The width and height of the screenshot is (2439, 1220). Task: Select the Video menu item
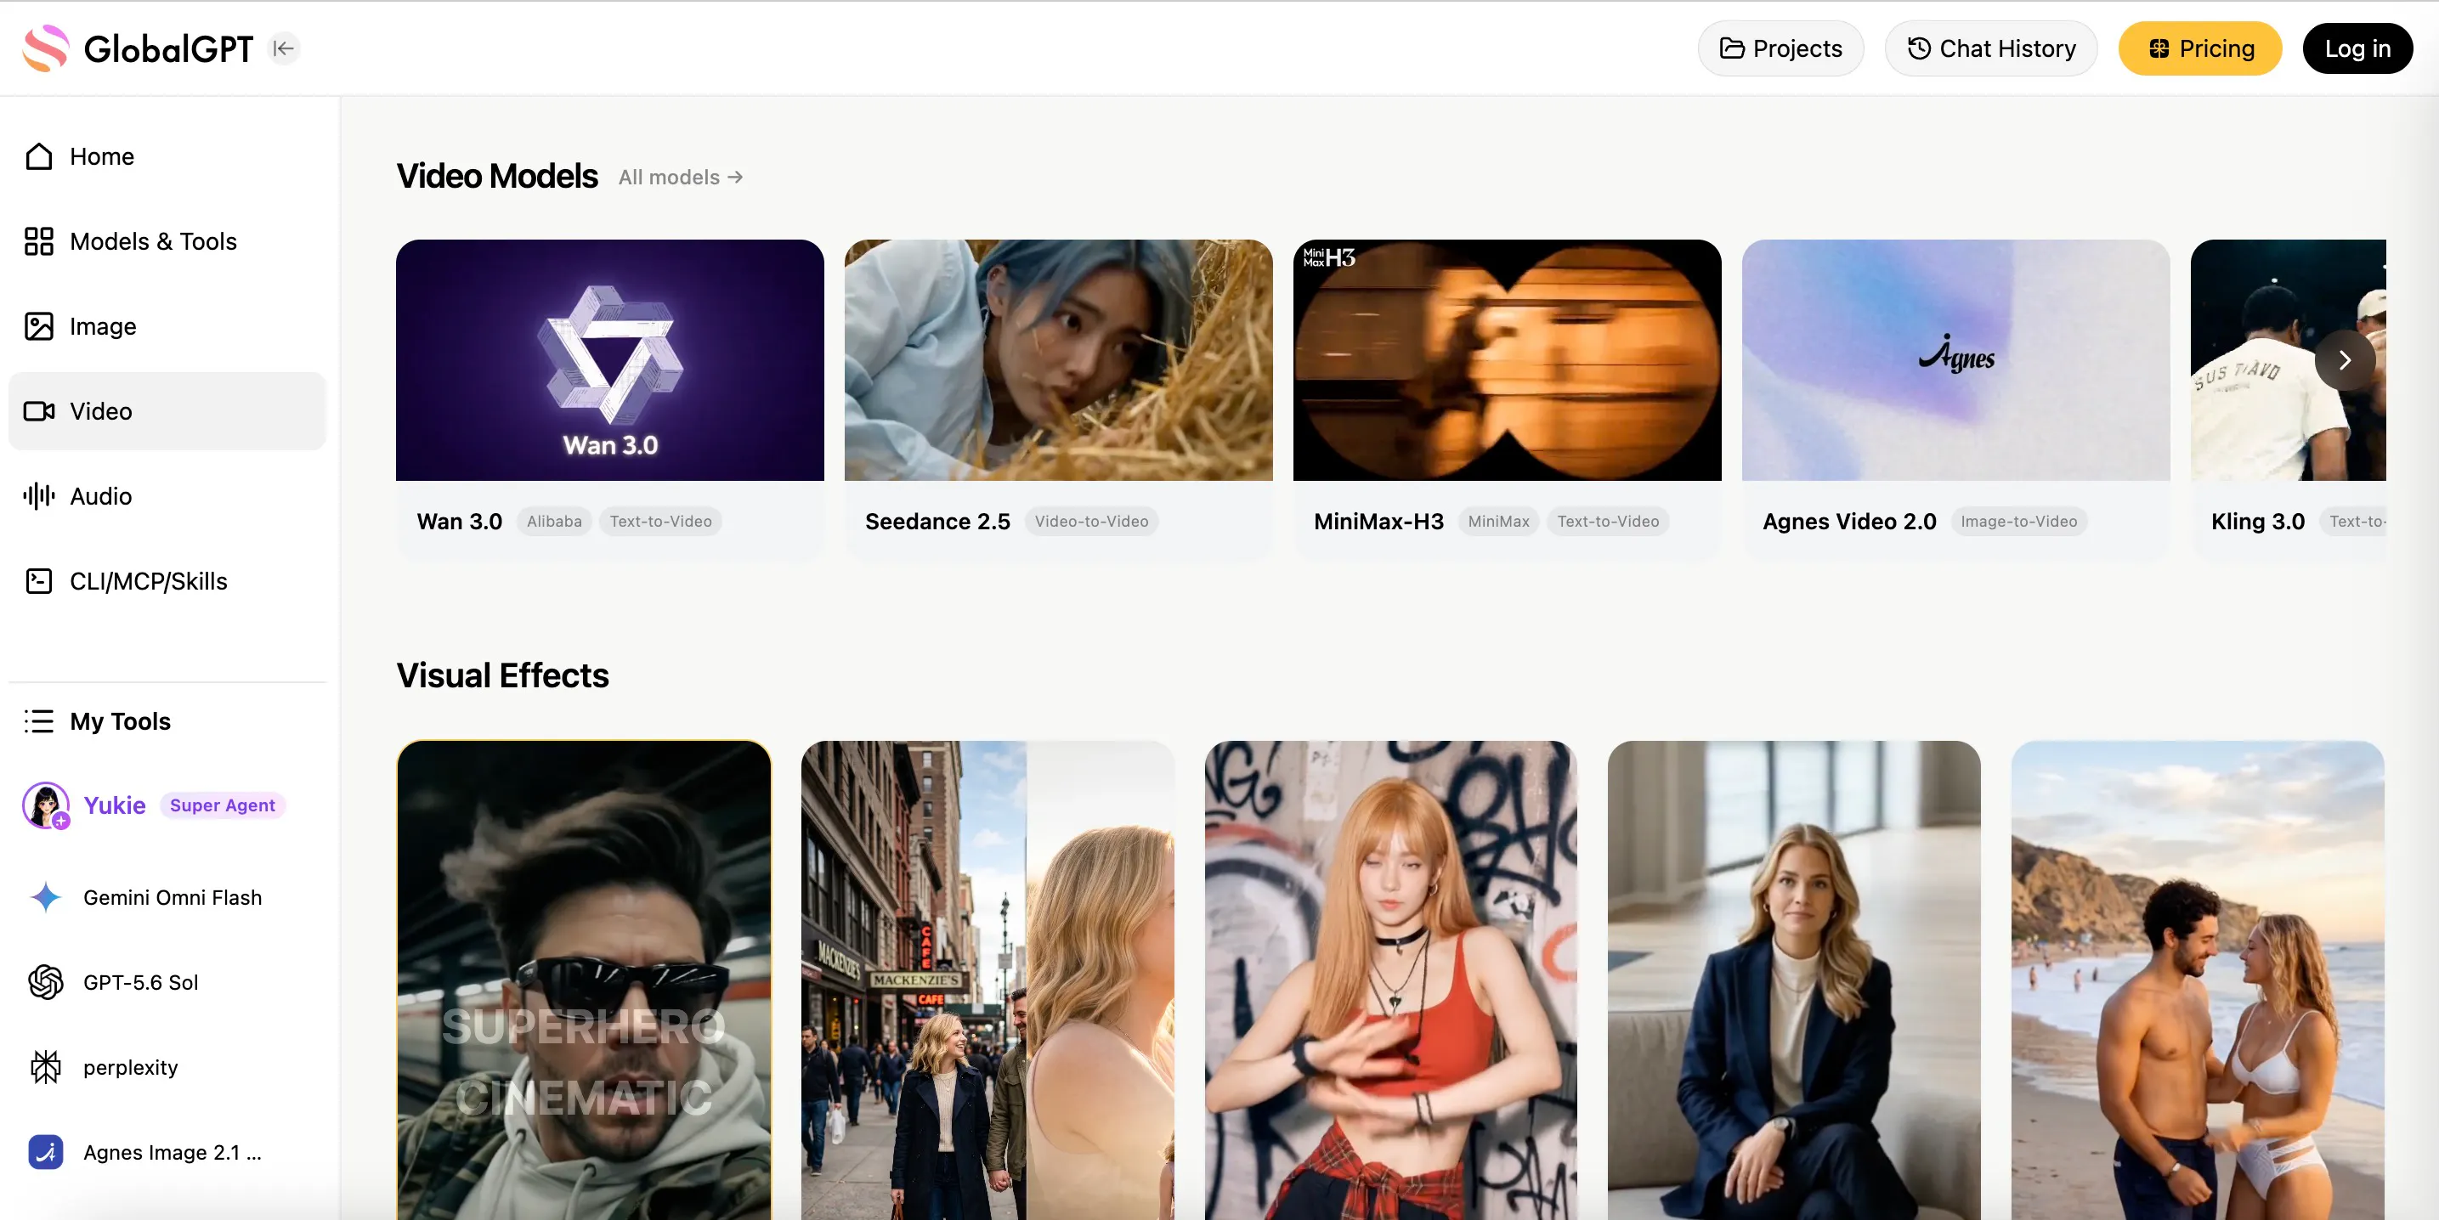[x=167, y=412]
